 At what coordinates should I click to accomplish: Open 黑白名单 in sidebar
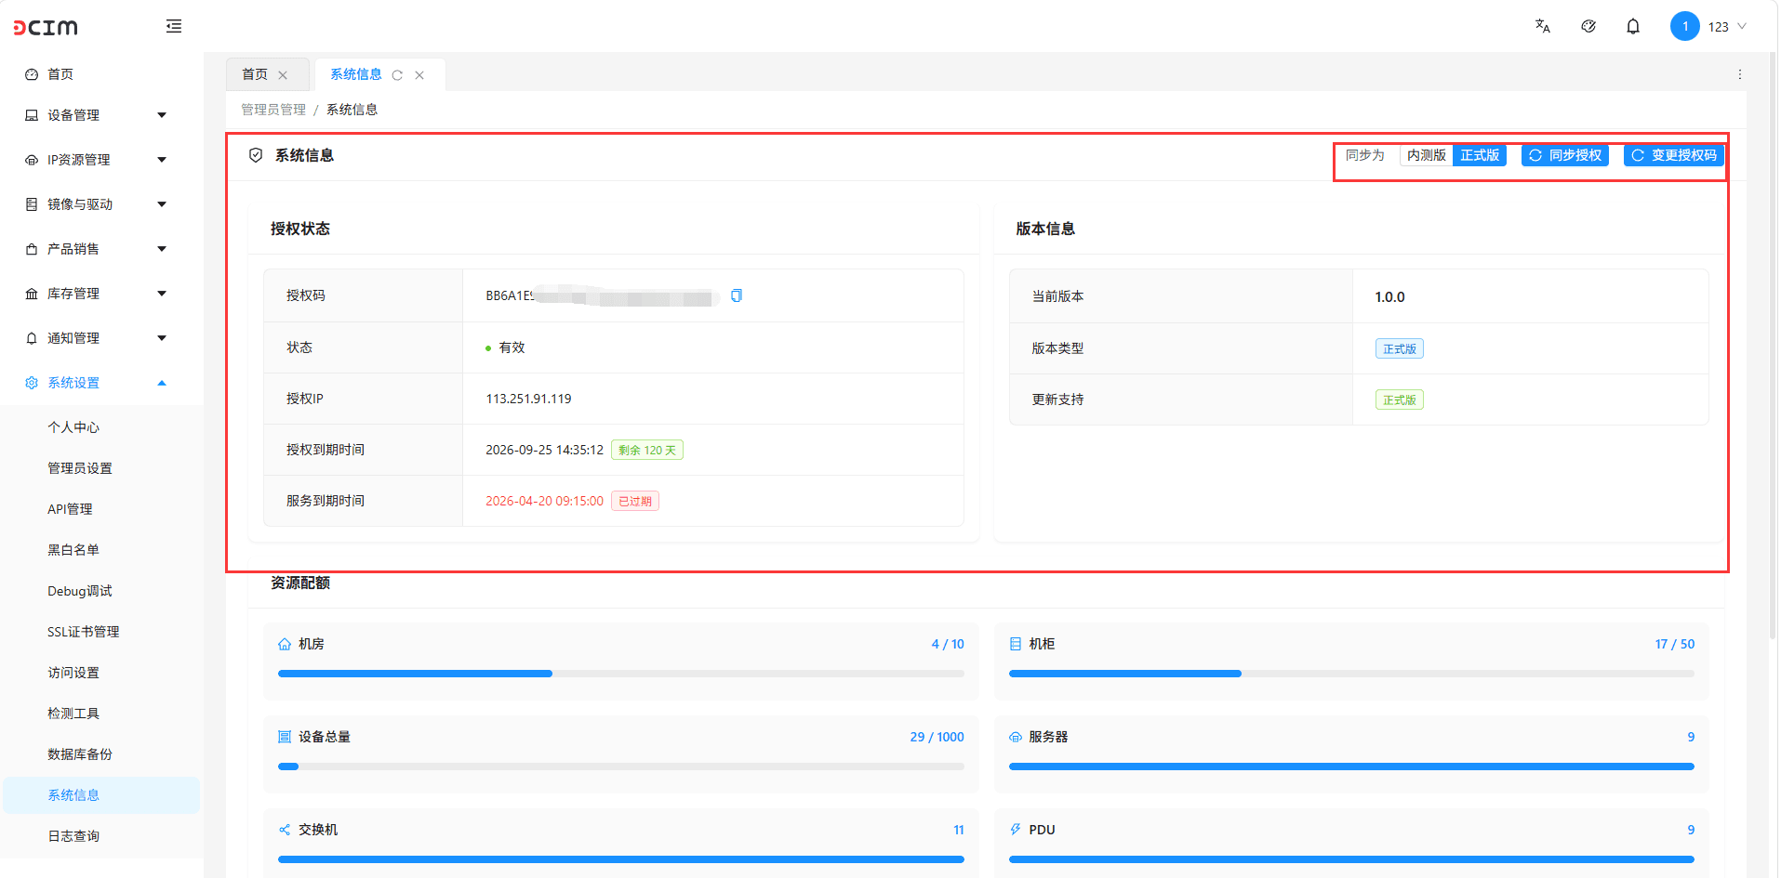click(73, 550)
